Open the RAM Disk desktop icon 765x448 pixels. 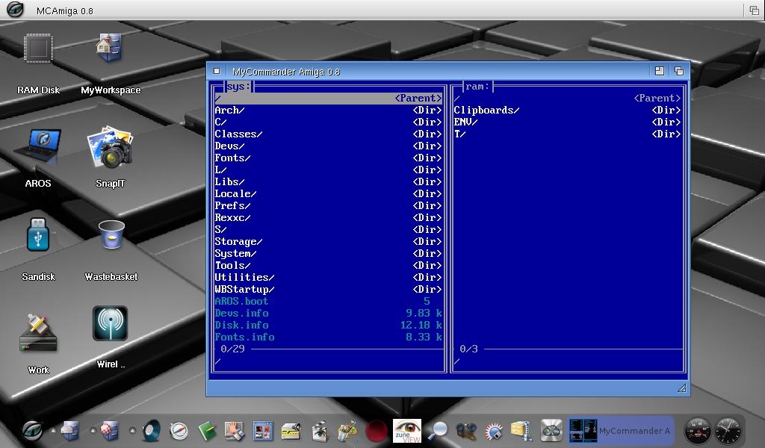point(38,49)
